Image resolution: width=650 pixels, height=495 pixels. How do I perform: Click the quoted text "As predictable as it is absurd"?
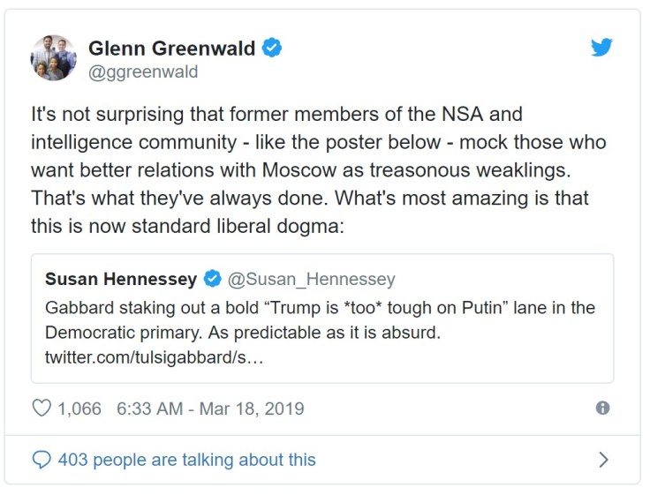[x=346, y=334]
